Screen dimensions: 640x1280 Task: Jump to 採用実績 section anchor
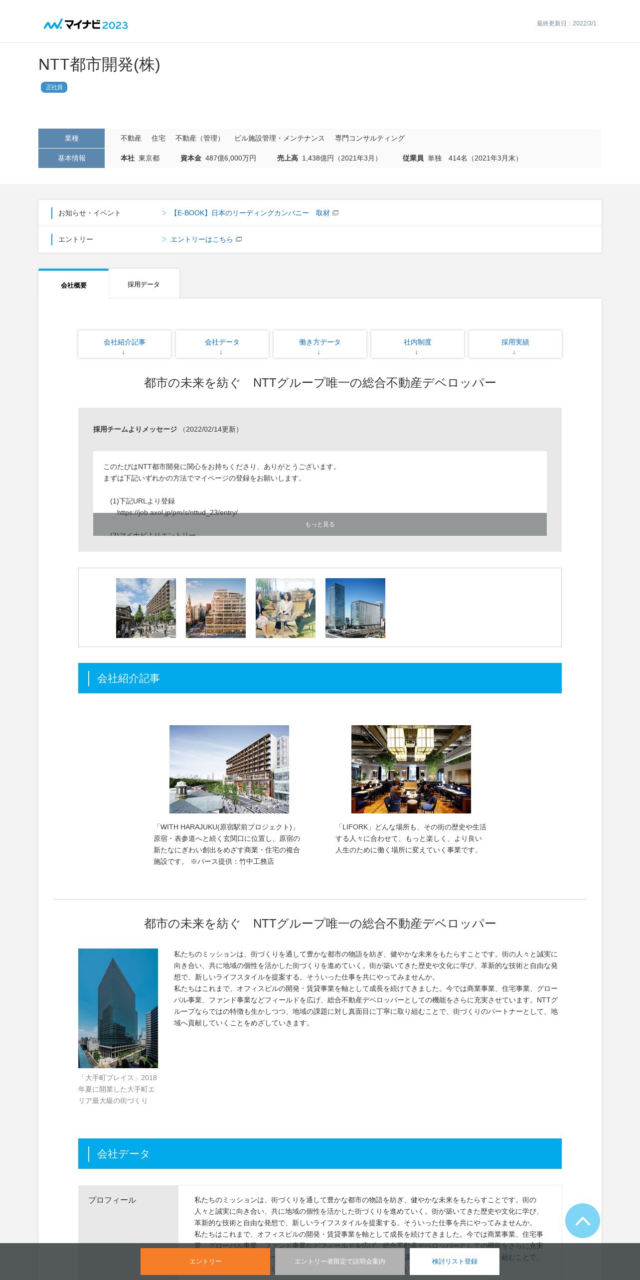point(515,344)
